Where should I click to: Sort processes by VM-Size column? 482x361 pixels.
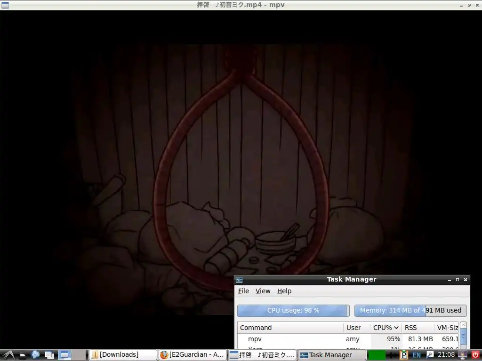(x=446, y=328)
